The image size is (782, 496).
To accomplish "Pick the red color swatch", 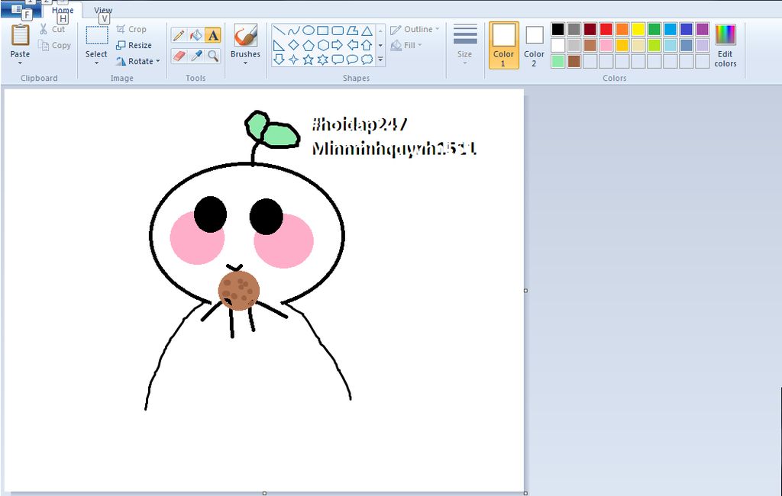I will tap(606, 30).
